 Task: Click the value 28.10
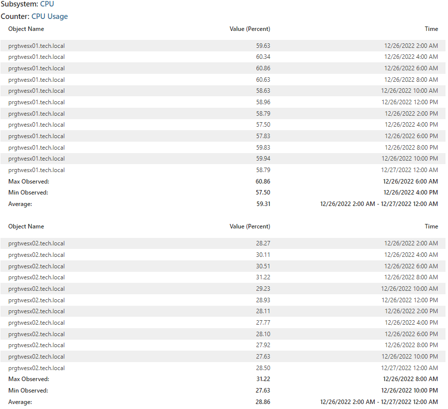tap(263, 334)
